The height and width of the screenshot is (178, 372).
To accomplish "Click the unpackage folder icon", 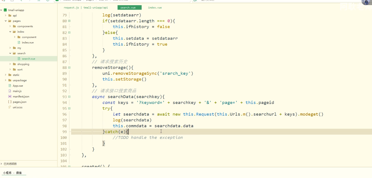I will (x=10, y=80).
